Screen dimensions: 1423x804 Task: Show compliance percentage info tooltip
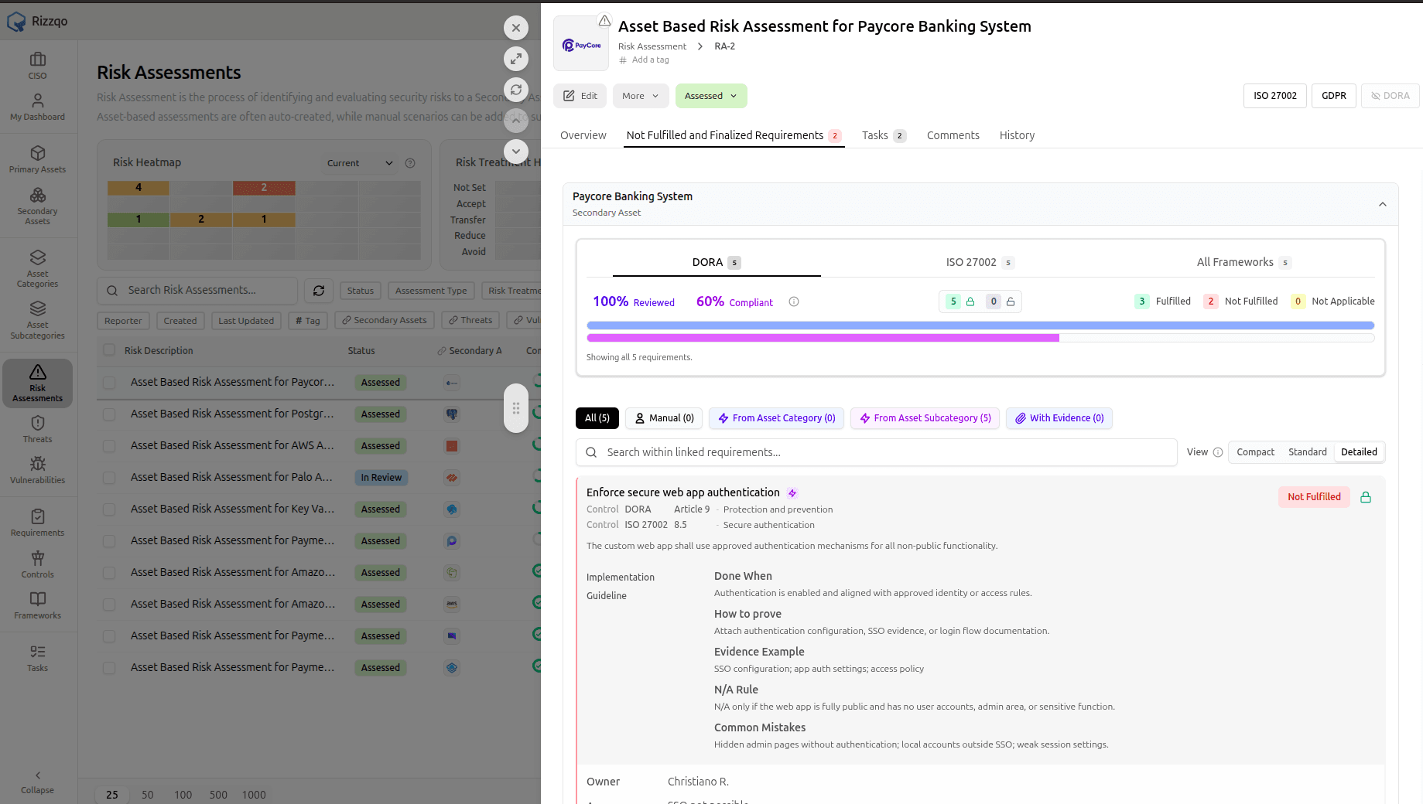[x=794, y=301]
